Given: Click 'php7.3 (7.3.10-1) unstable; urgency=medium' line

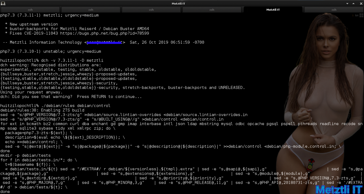Looking at the screenshot, I should 51,51.
